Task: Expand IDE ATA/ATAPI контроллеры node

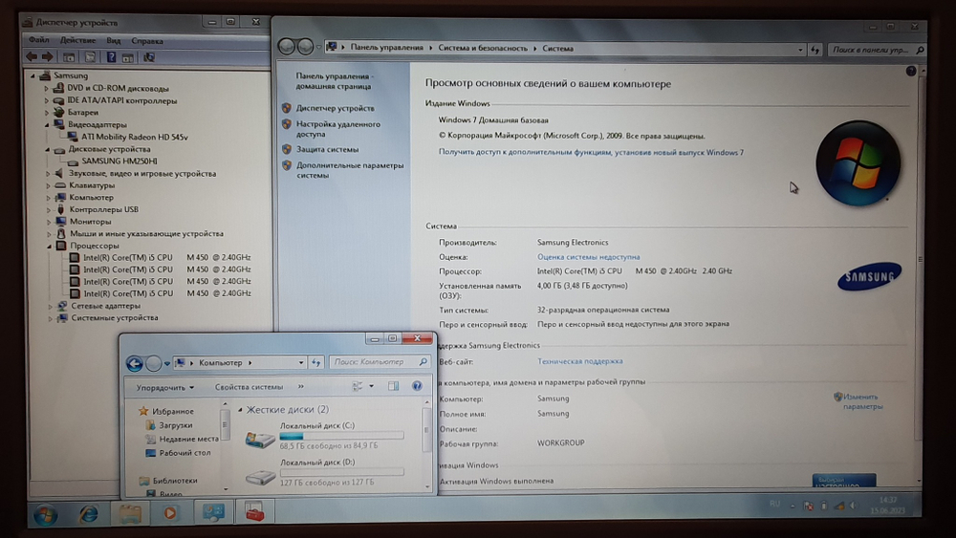Action: [46, 100]
